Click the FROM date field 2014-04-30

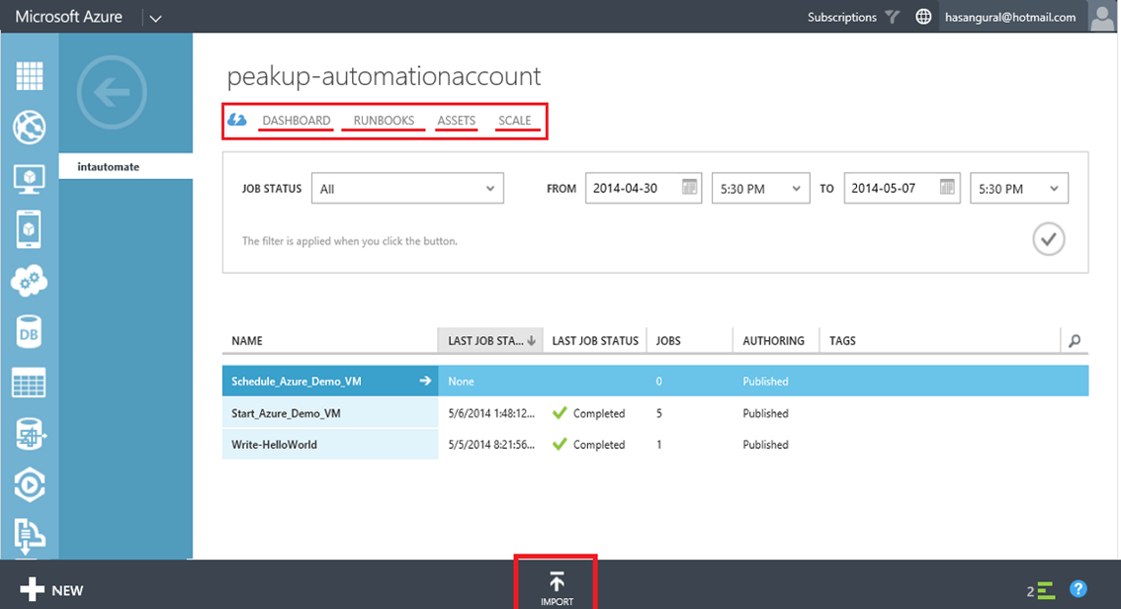(x=644, y=188)
